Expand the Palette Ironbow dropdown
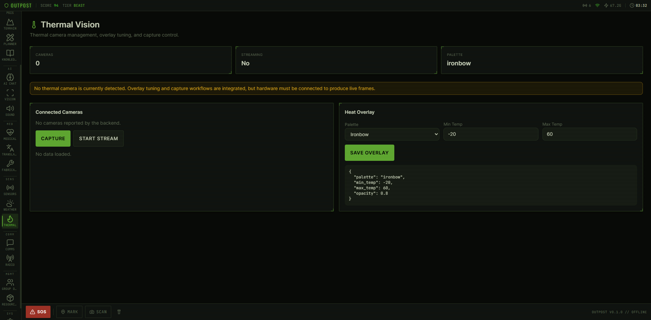Image resolution: width=651 pixels, height=320 pixels. (392, 134)
